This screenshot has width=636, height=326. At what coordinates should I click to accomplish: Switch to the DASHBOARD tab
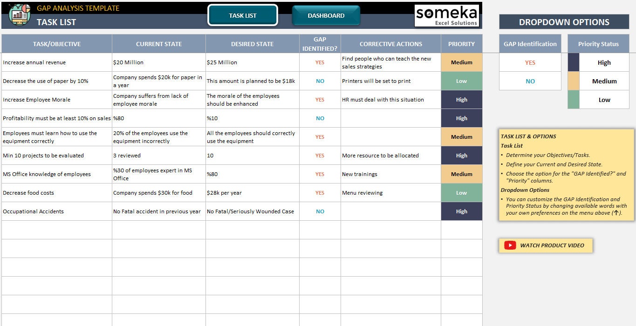(326, 15)
